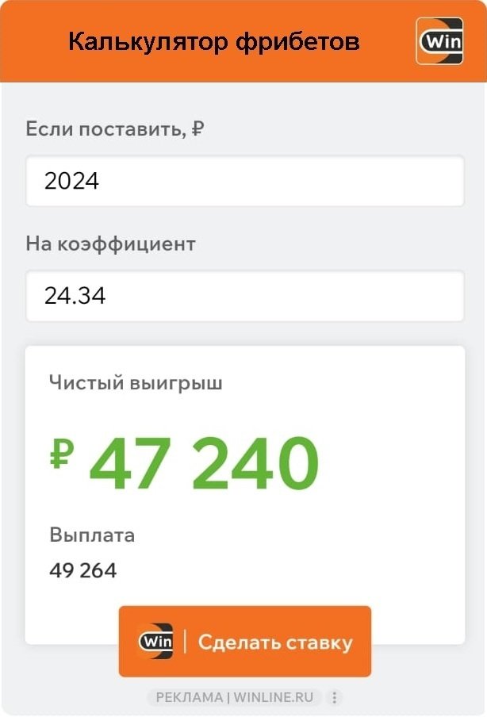Click the "На коэффициент" label
Image resolution: width=487 pixels, height=717 pixels.
tap(110, 243)
